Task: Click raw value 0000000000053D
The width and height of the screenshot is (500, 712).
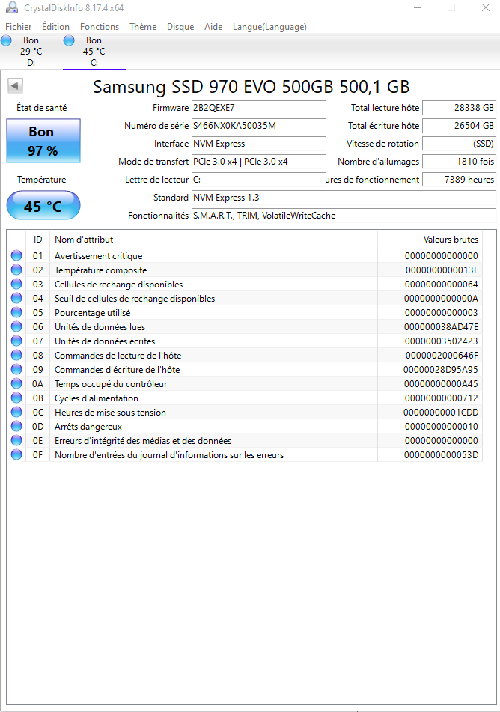Action: click(441, 455)
